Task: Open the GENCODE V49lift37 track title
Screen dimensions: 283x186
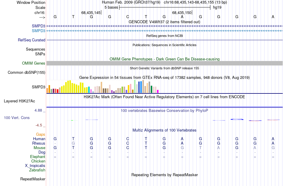Action: [x=164, y=22]
